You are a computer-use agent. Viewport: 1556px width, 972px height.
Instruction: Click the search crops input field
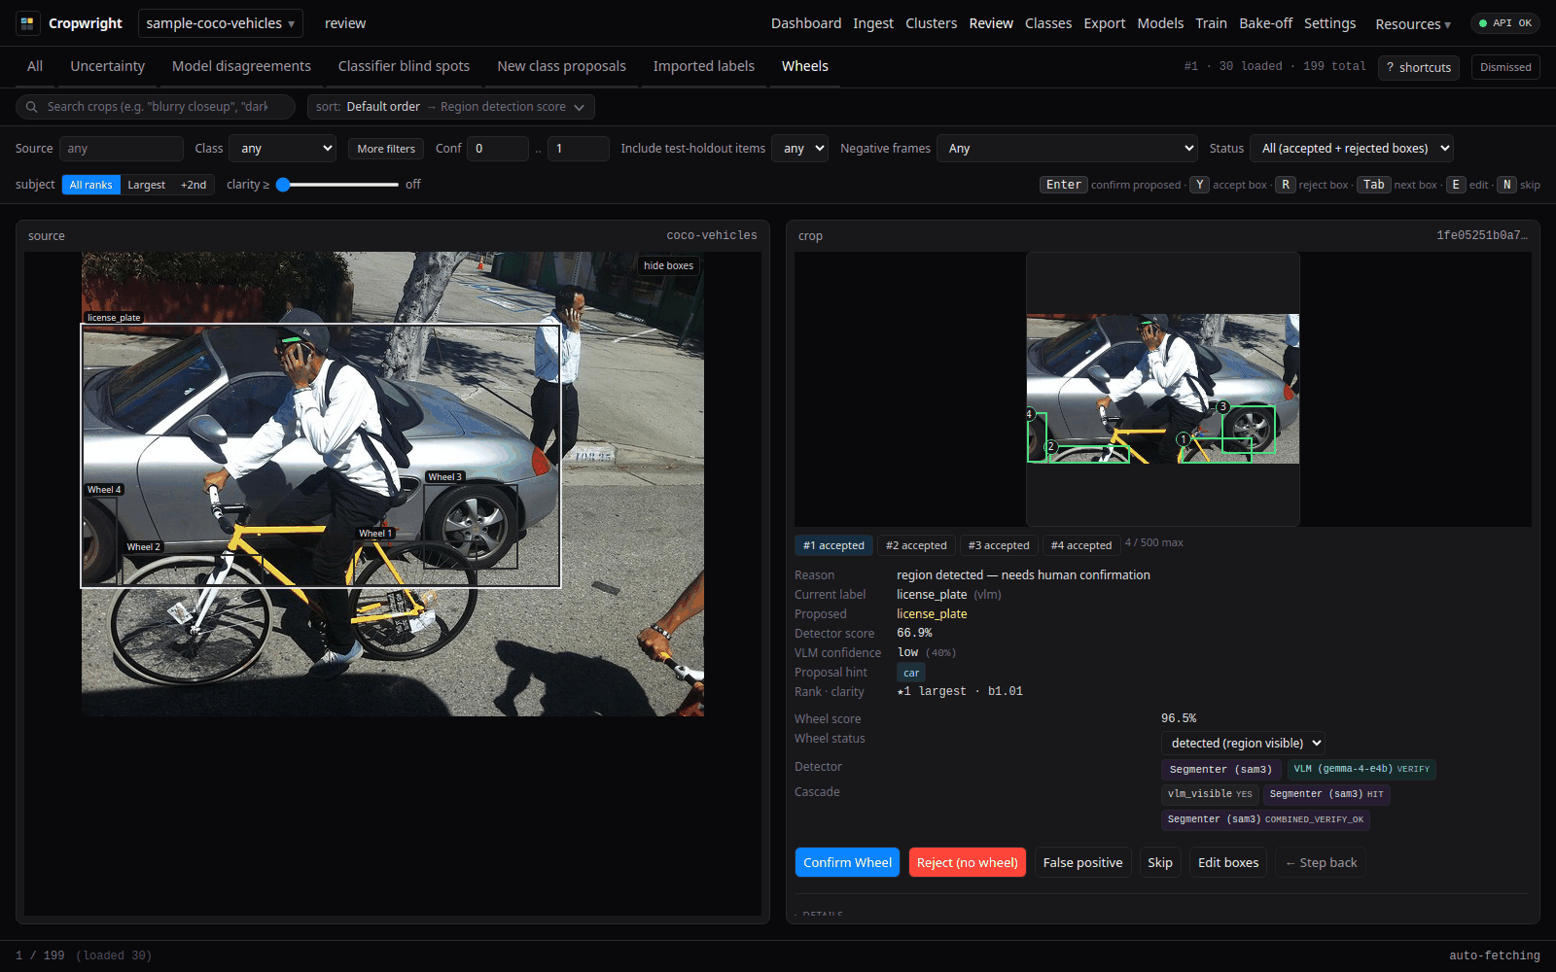(156, 107)
